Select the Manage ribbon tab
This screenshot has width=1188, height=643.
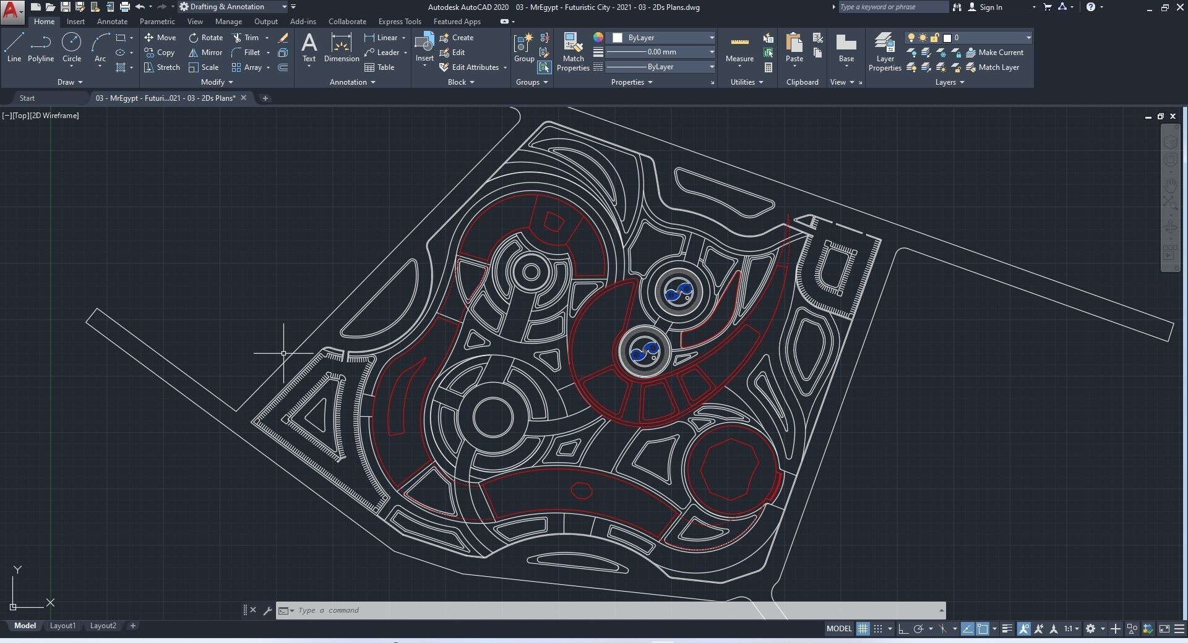pos(228,22)
